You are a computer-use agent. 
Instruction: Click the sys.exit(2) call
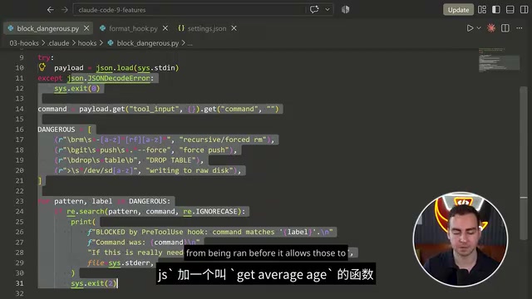(94, 283)
